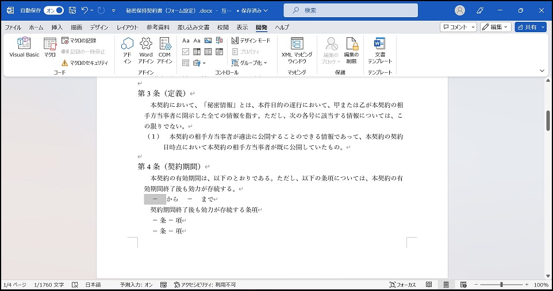Click the Save icon in title bar
The height and width of the screenshot is (291, 553).
coord(72,10)
